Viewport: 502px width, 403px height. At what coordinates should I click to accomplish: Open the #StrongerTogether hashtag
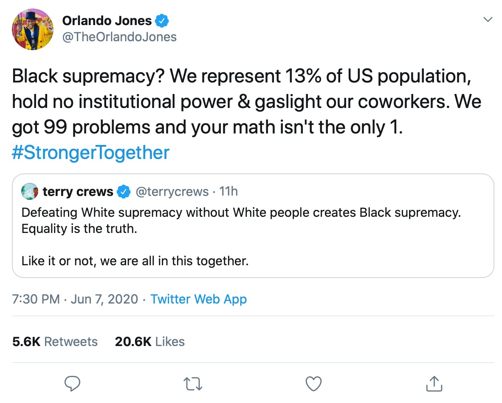point(90,153)
